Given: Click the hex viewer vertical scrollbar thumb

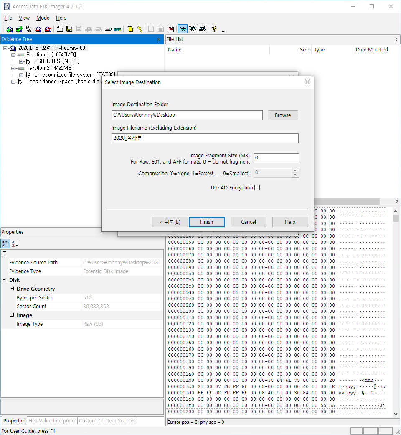Looking at the screenshot, I should pyautogui.click(x=396, y=218).
